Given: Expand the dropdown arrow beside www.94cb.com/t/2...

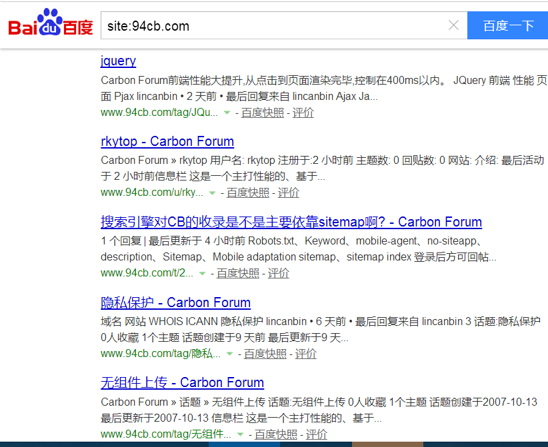Looking at the screenshot, I should (x=203, y=273).
